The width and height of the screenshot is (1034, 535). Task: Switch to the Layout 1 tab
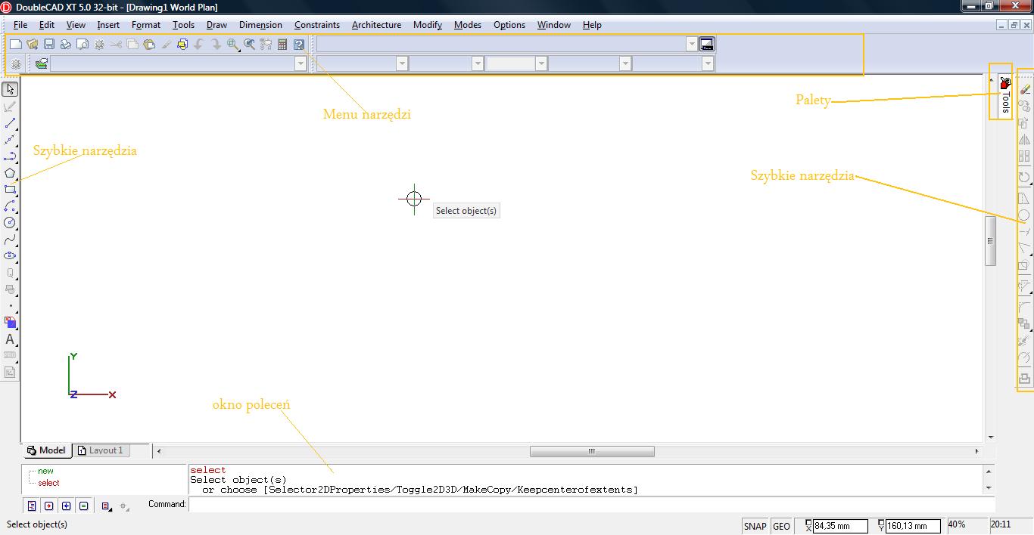point(105,450)
